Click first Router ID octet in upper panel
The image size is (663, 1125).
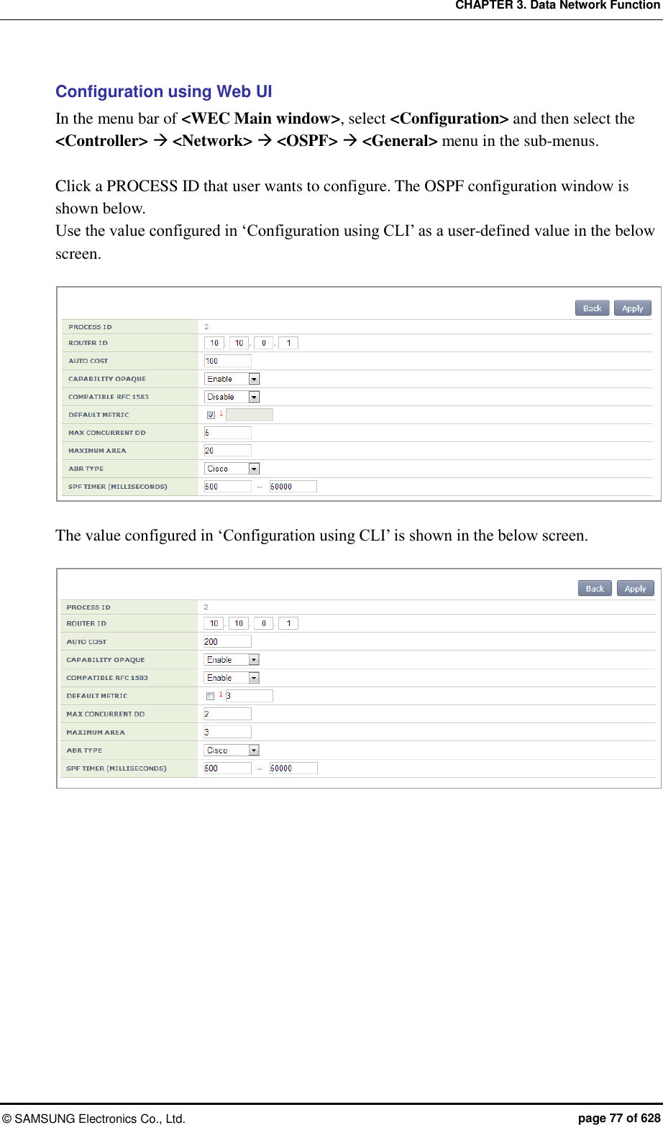214,343
